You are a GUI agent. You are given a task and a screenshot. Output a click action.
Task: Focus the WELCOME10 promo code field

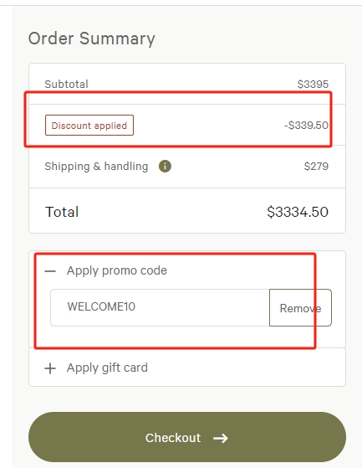click(x=160, y=307)
